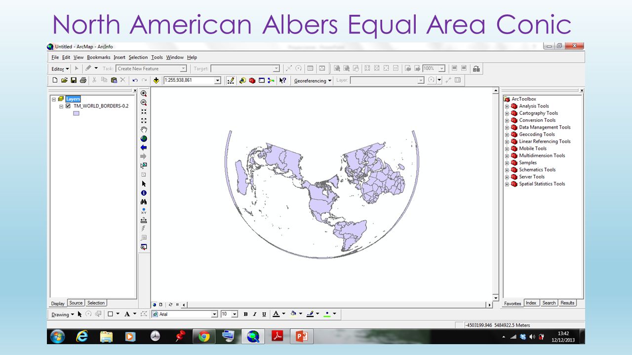The width and height of the screenshot is (632, 355).
Task: Open the Bookmarks menu
Action: click(99, 57)
